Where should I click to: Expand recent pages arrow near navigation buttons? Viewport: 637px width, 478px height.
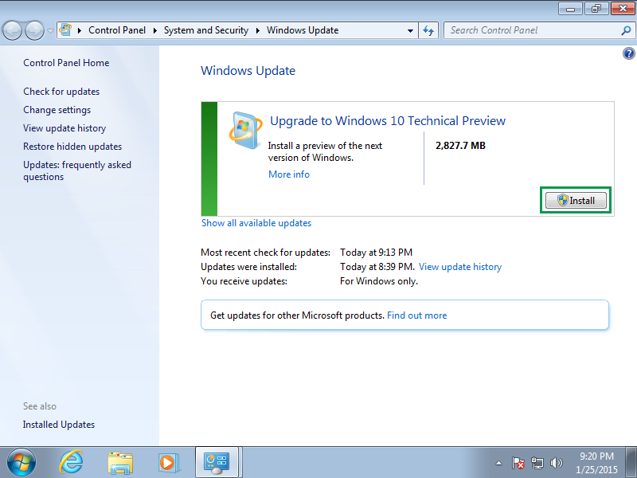point(50,31)
